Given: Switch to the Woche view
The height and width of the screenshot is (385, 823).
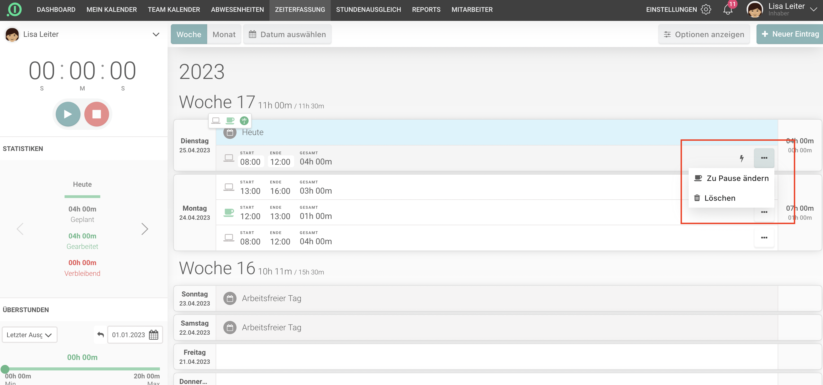Looking at the screenshot, I should 189,34.
